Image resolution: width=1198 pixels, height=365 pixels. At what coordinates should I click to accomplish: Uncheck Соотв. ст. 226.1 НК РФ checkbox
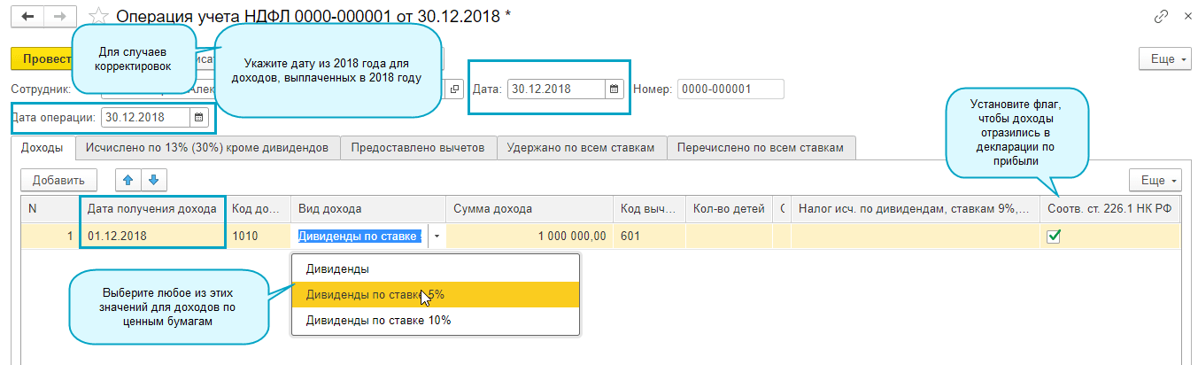click(x=1054, y=237)
